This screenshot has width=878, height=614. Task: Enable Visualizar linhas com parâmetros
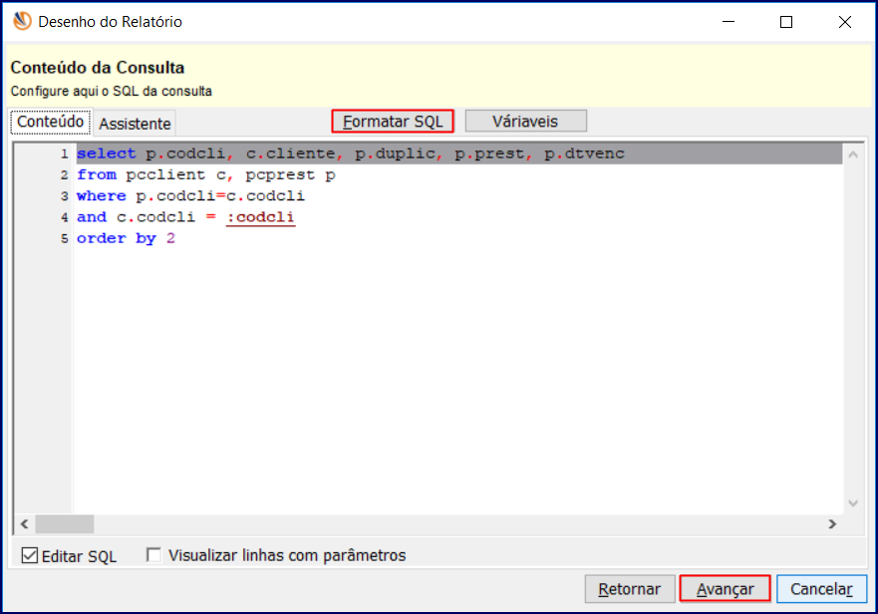[x=152, y=556]
